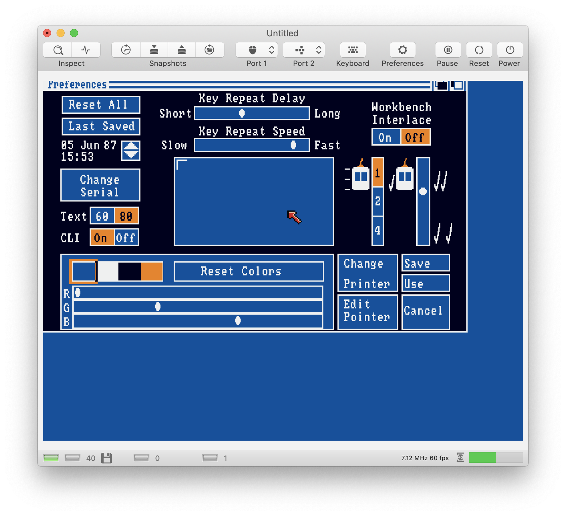
Task: Click the day 05 in the date display
Action: (67, 145)
